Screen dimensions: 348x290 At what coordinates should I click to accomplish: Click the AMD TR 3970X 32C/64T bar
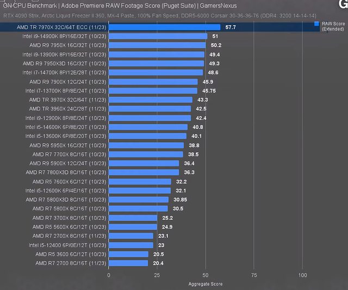pos(151,100)
